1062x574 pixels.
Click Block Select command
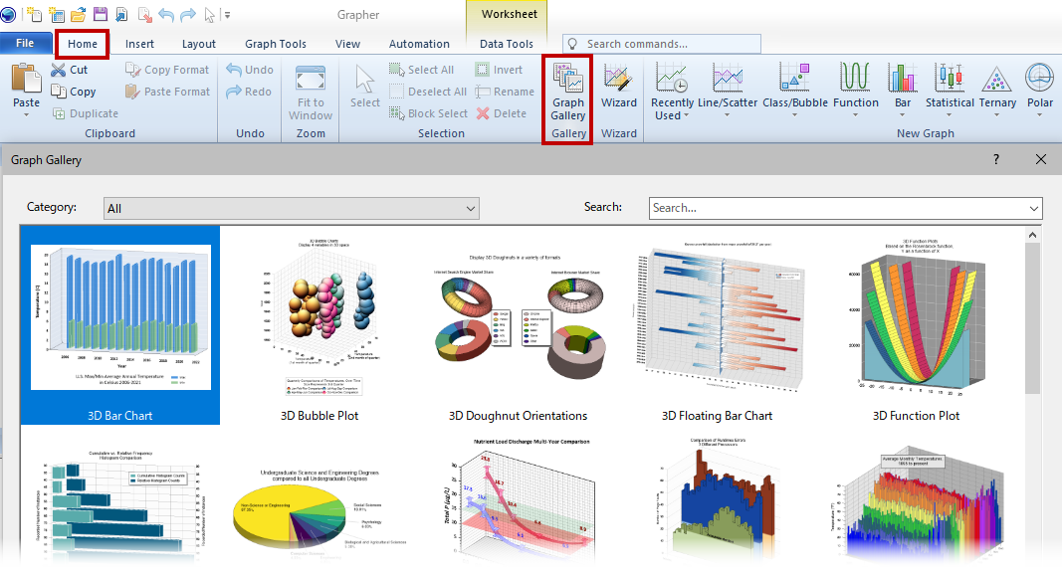click(x=428, y=113)
